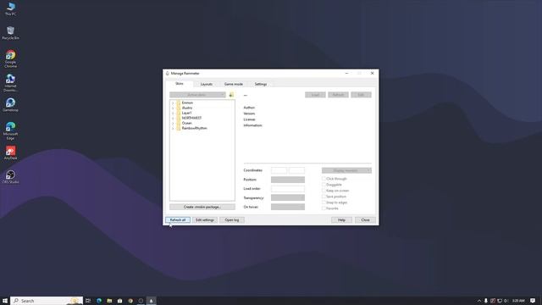Click the first Coordinates input field
The width and height of the screenshot is (542, 305).
[x=279, y=170]
